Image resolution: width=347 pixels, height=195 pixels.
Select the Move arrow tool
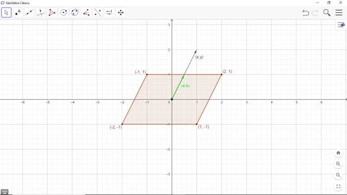pyautogui.click(x=6, y=13)
